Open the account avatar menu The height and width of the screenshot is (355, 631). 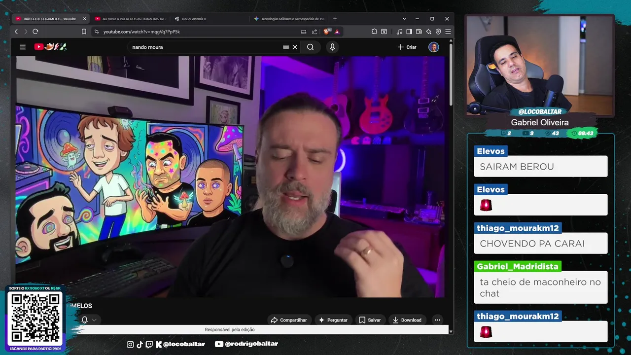(x=434, y=47)
